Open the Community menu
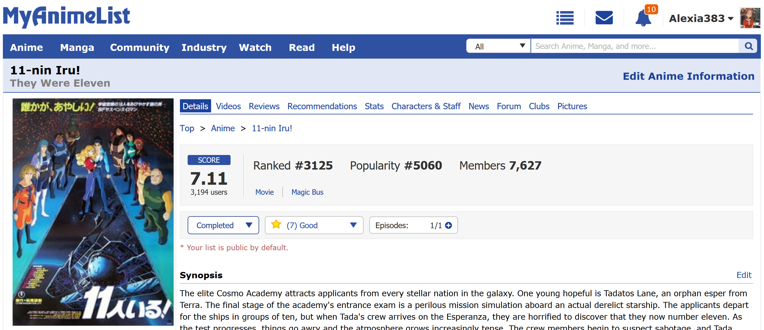This screenshot has width=764, height=330. (140, 47)
